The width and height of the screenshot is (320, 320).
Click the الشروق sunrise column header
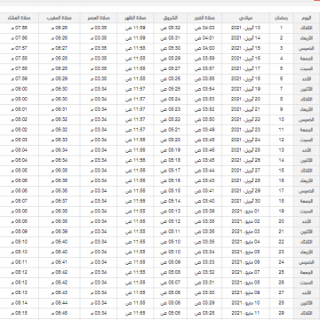click(x=171, y=18)
